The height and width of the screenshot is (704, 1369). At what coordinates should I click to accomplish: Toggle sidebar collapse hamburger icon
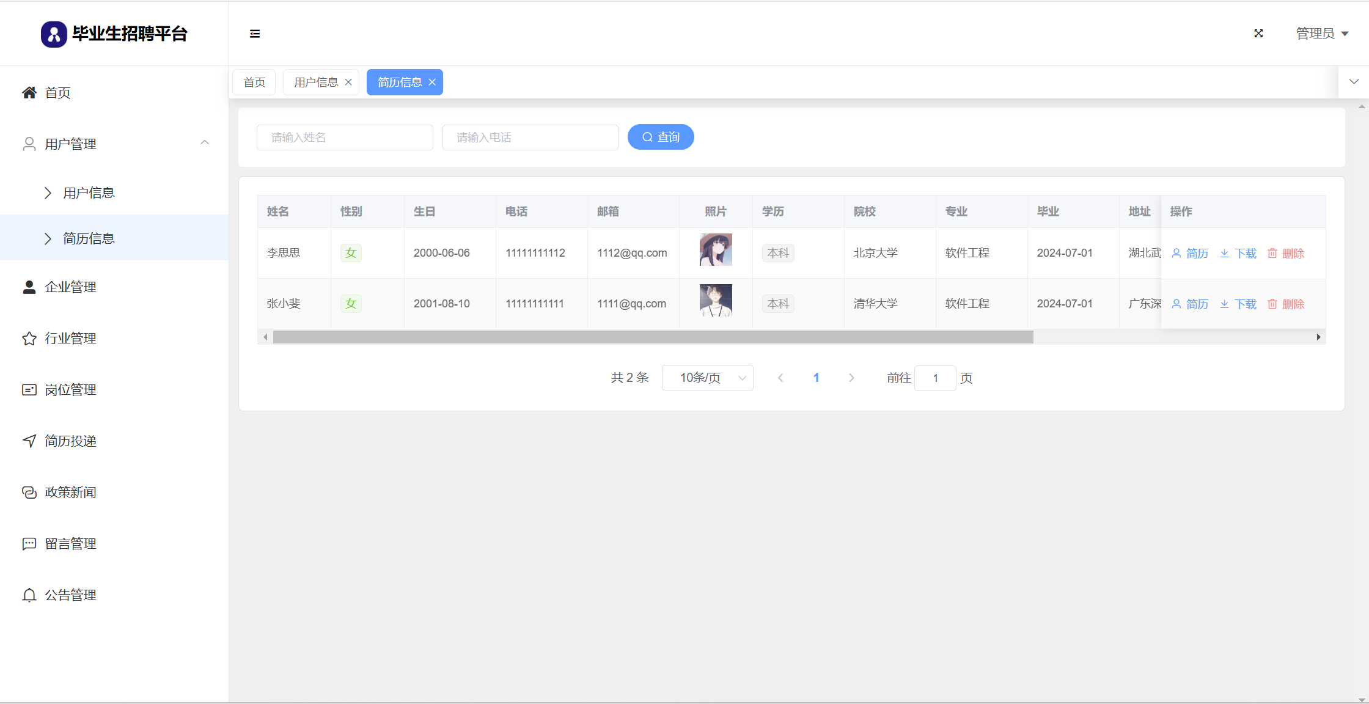[255, 34]
